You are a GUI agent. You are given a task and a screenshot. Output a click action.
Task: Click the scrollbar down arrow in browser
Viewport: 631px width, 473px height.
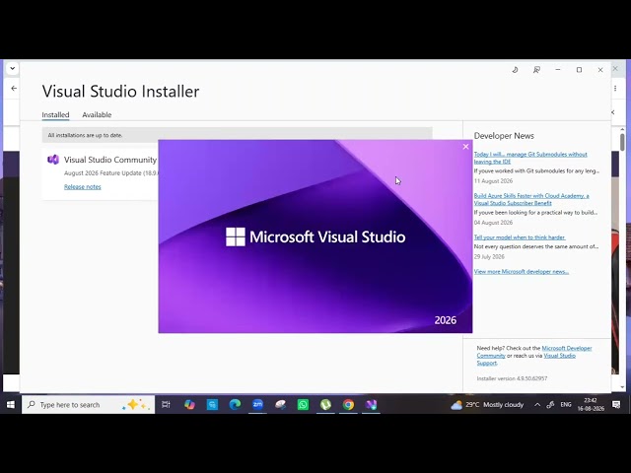tap(622, 387)
